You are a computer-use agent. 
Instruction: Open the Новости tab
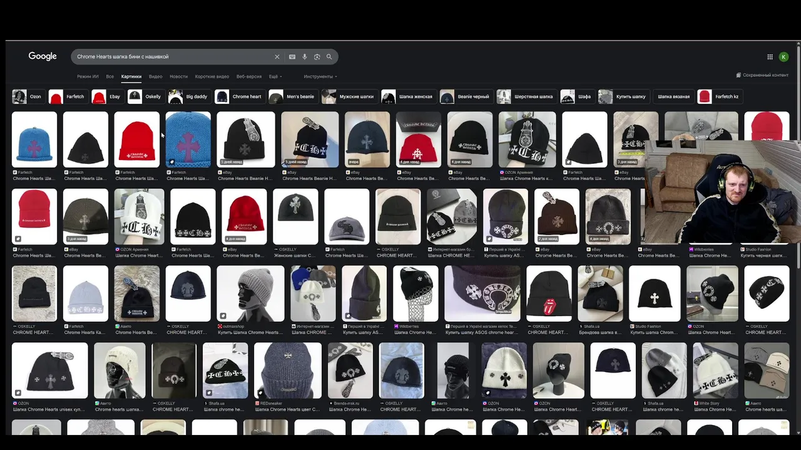178,76
